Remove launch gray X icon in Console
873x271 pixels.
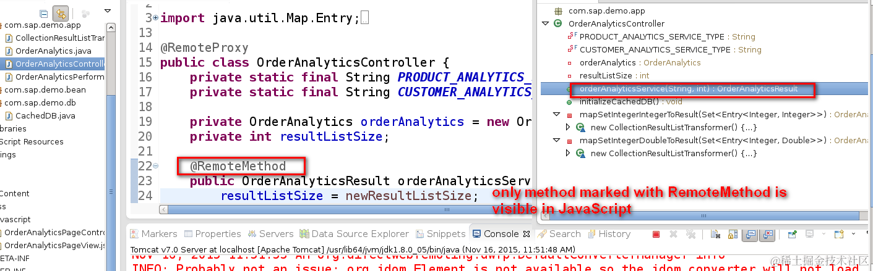click(x=674, y=234)
